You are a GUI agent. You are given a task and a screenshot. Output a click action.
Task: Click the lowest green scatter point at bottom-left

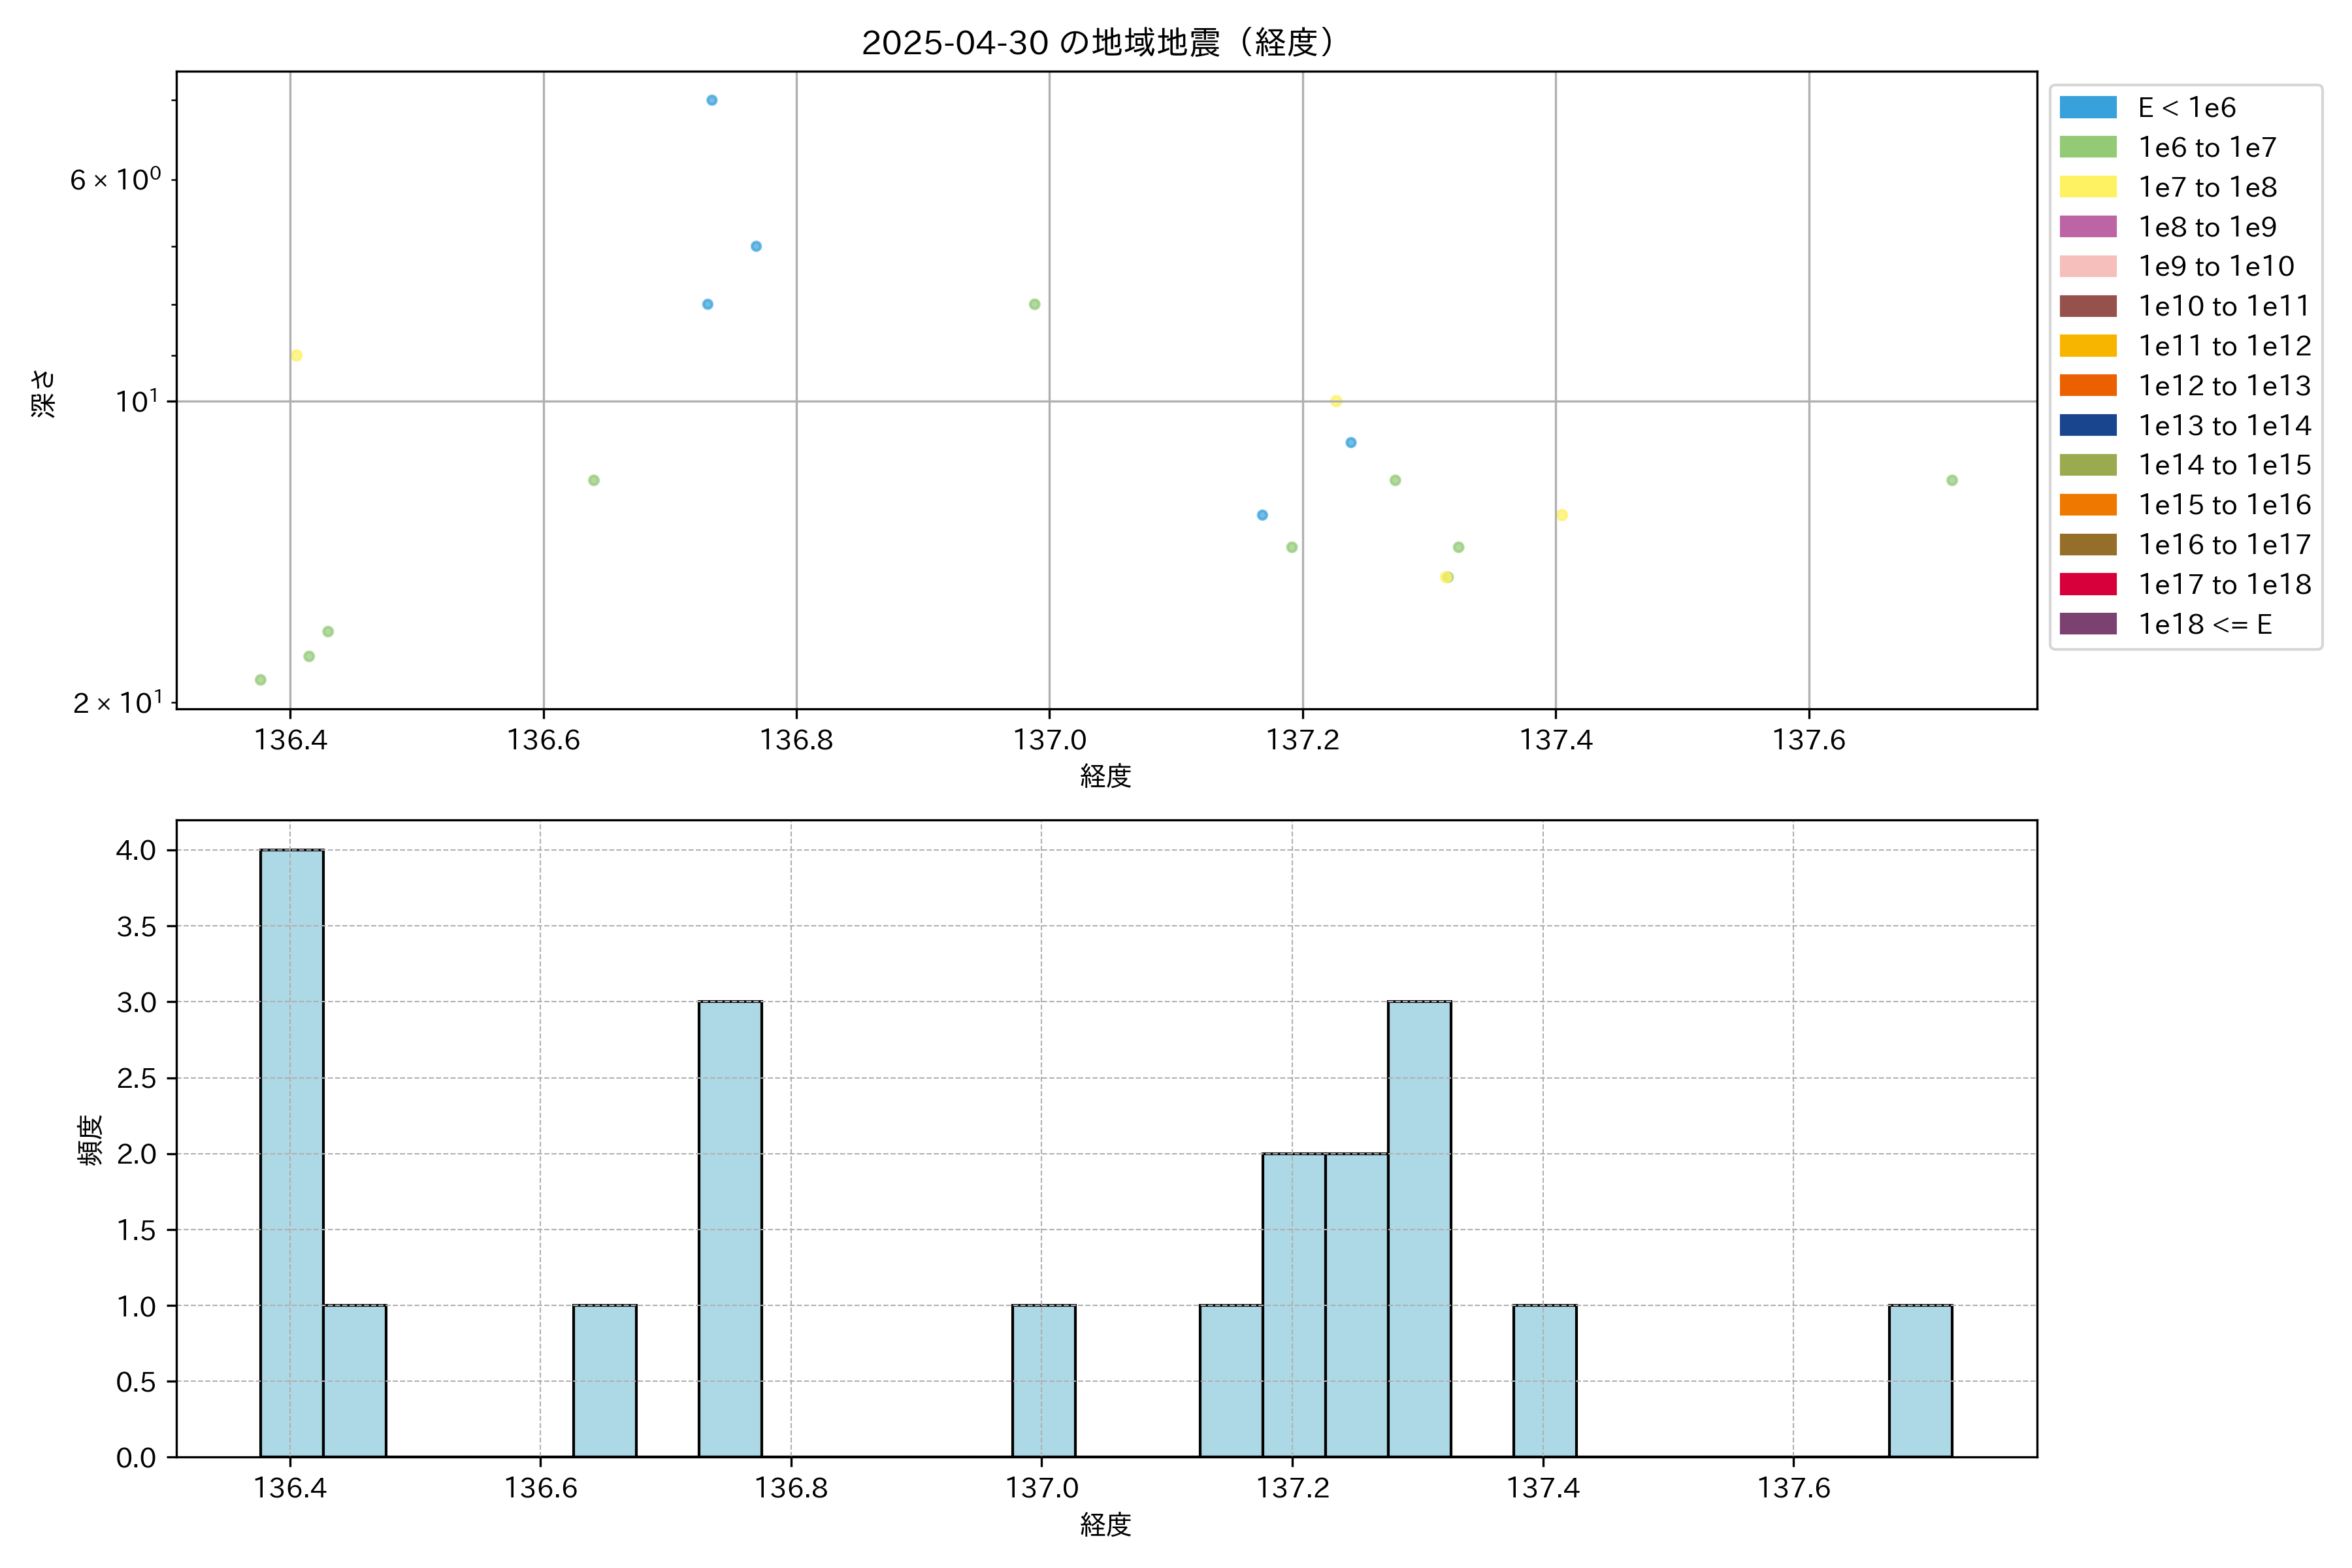coord(260,680)
